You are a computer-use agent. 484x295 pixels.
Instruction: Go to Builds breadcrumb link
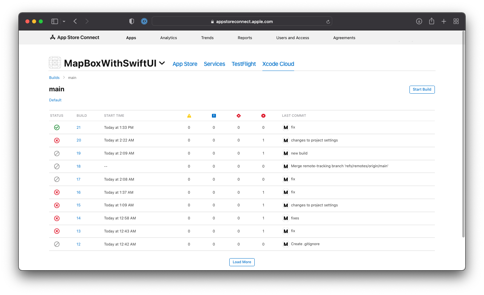[x=54, y=78]
